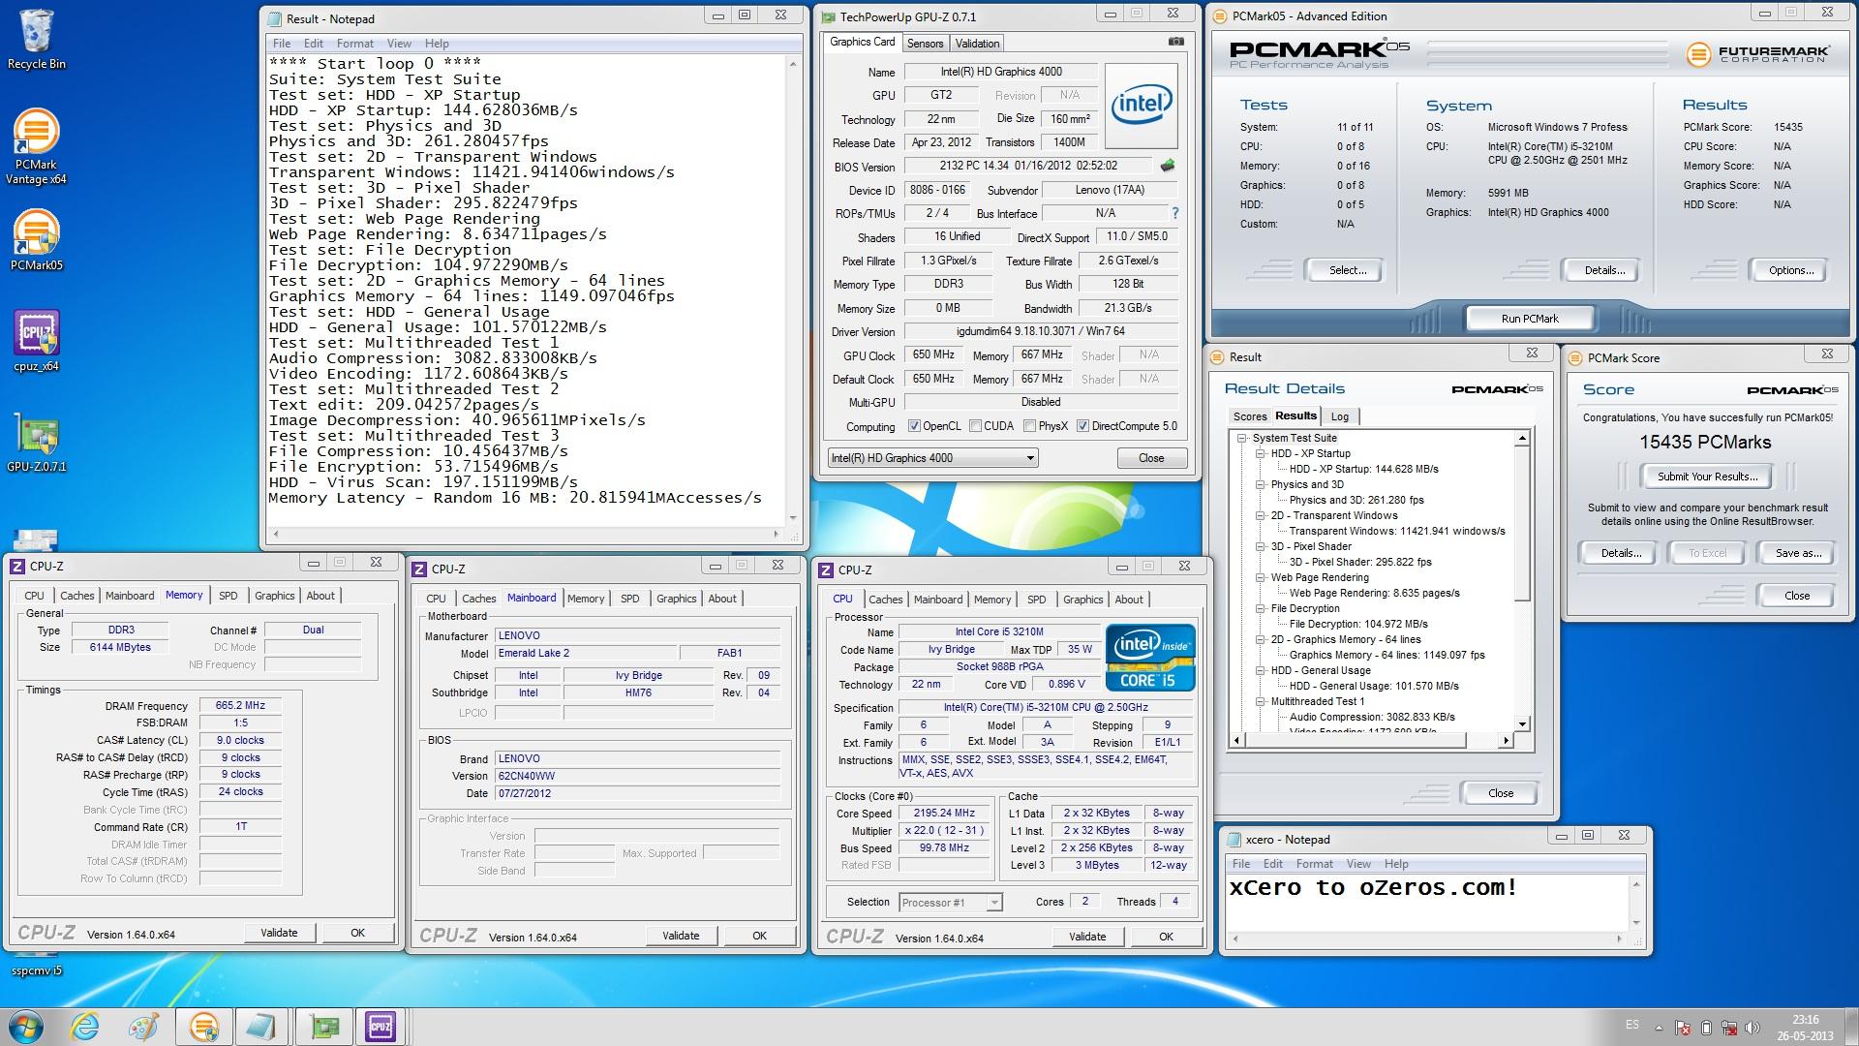Open the Help menu in xcero Notepad
The image size is (1859, 1046).
1396,864
